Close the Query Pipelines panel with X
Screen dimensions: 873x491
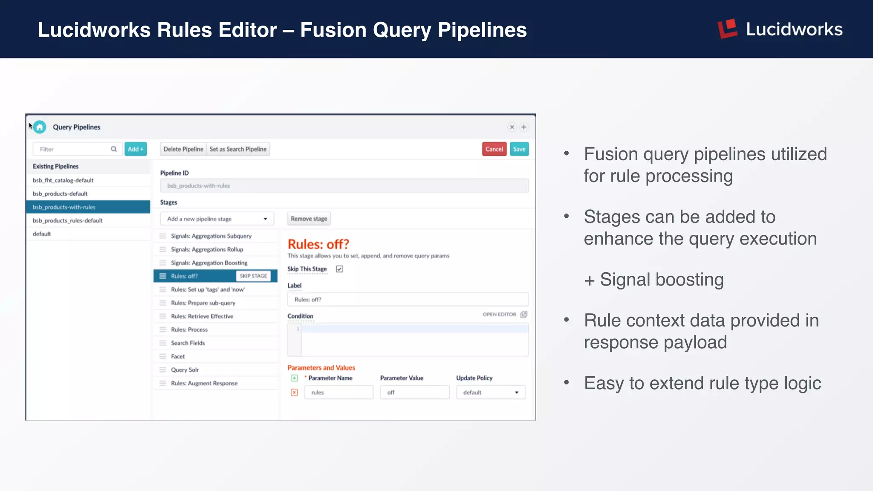click(512, 127)
